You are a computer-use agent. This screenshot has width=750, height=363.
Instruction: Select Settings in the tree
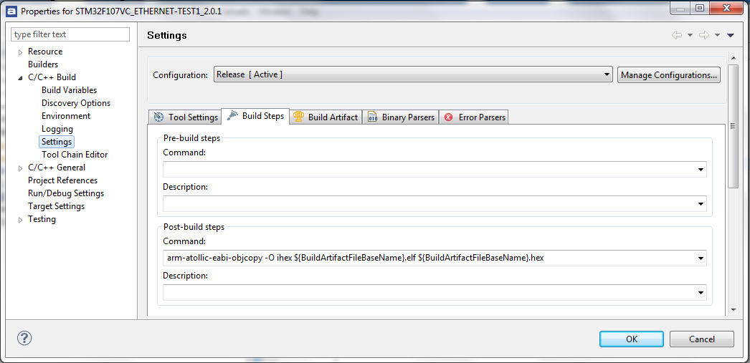(57, 141)
